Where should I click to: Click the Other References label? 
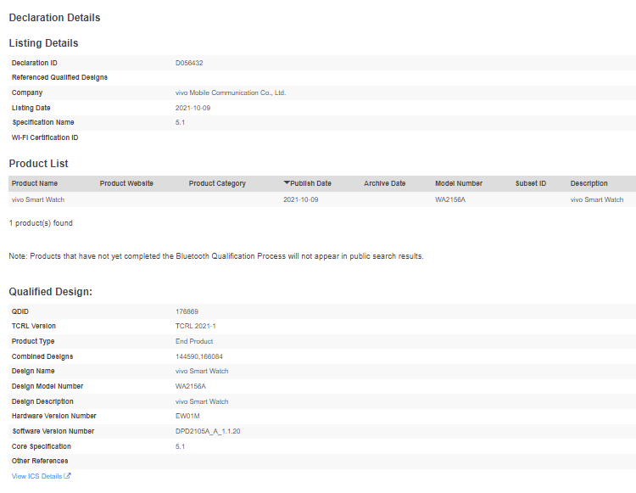pos(40,461)
